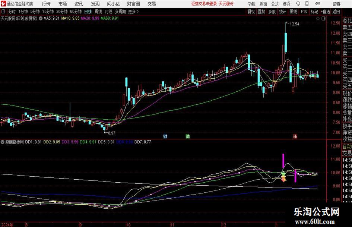Select the 日线 daily period
The image size is (352, 227).
[x=88, y=12]
